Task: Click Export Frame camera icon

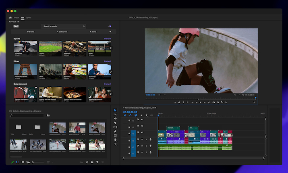Action: (179, 102)
